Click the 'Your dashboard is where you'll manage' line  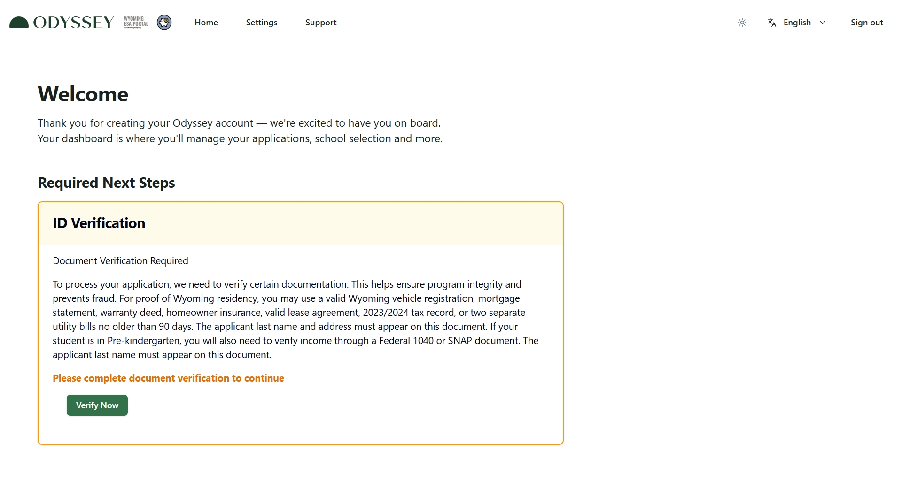tap(240, 138)
